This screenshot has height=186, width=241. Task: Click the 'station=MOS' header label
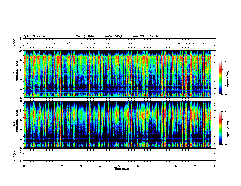pyautogui.click(x=113, y=36)
